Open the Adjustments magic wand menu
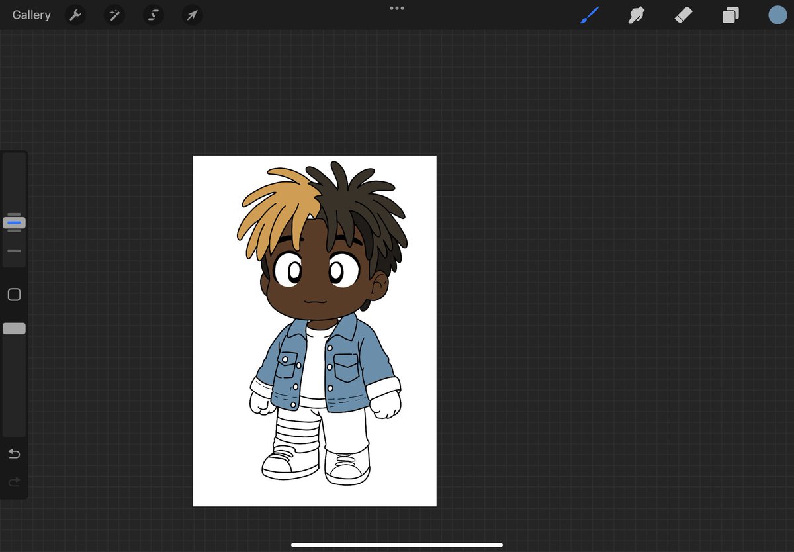The width and height of the screenshot is (794, 552). click(114, 15)
